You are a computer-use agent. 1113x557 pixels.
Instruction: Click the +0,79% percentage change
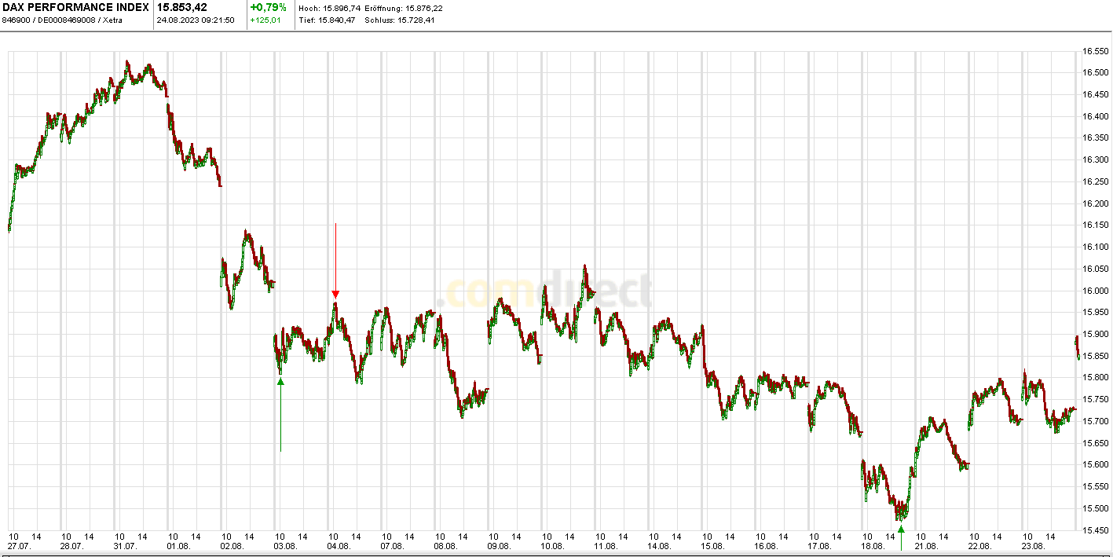268,7
